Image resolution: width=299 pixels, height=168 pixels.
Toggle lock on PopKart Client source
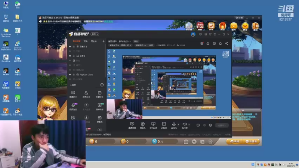(74, 75)
